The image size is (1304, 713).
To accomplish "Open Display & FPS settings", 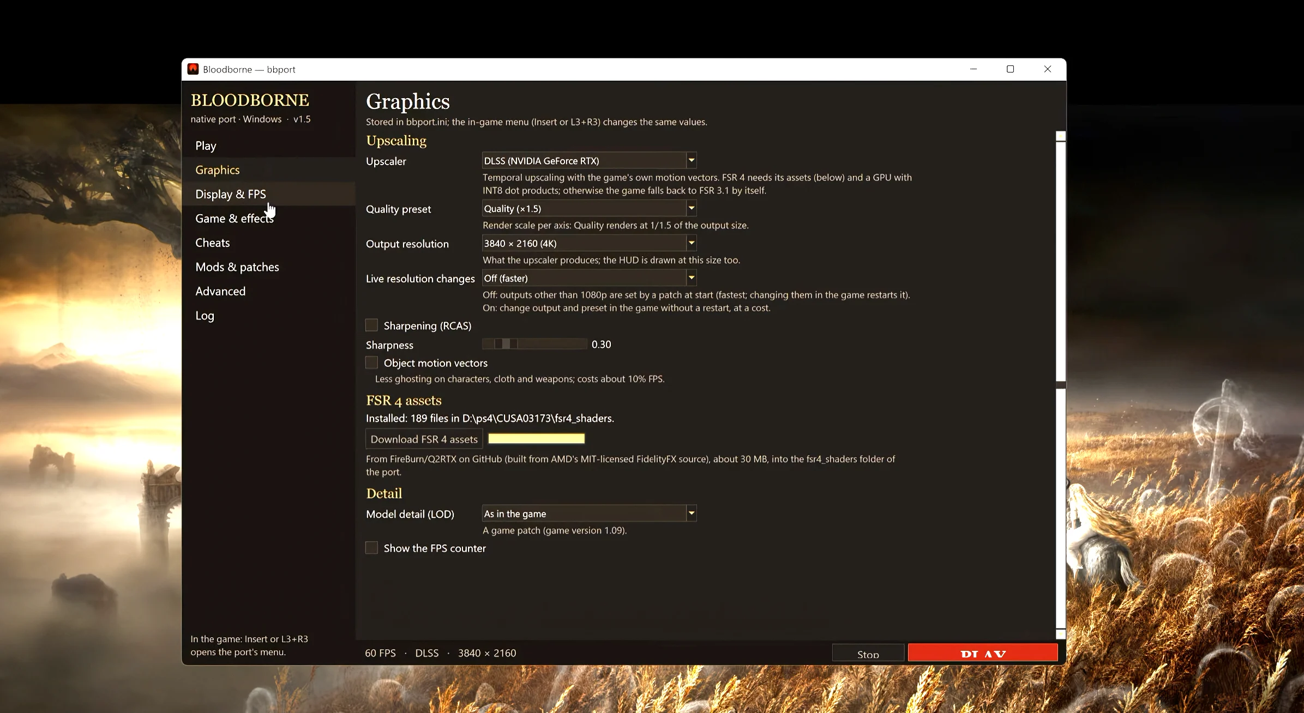I will (268, 194).
